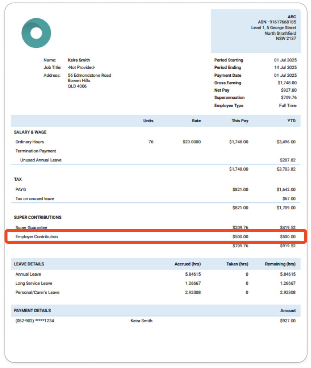Viewport: 311px width, 368px height.
Task: Select the Units column header
Action: 148,121
